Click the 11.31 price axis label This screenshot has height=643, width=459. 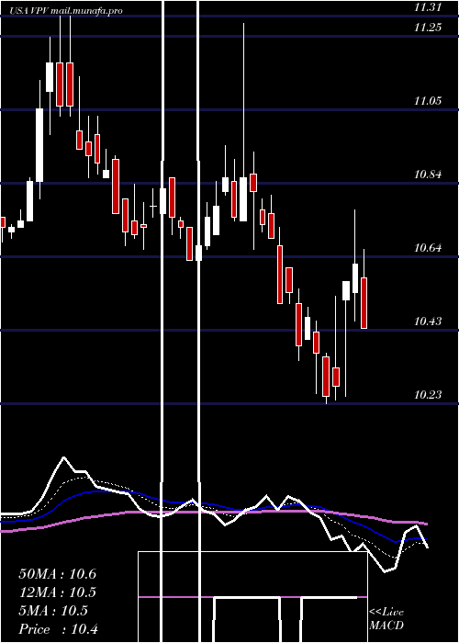coord(428,7)
